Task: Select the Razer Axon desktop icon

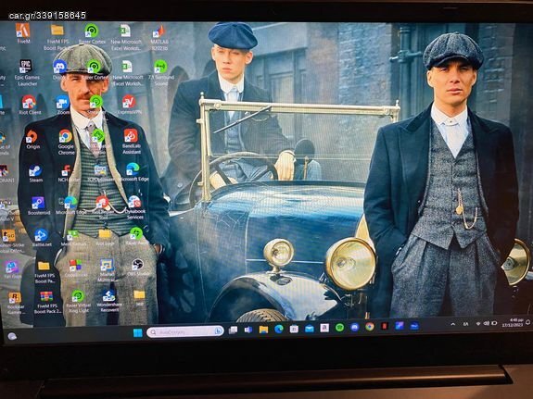Action: pos(136,236)
